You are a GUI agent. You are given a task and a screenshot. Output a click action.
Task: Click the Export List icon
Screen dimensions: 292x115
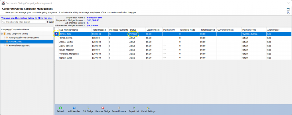(x=134, y=108)
